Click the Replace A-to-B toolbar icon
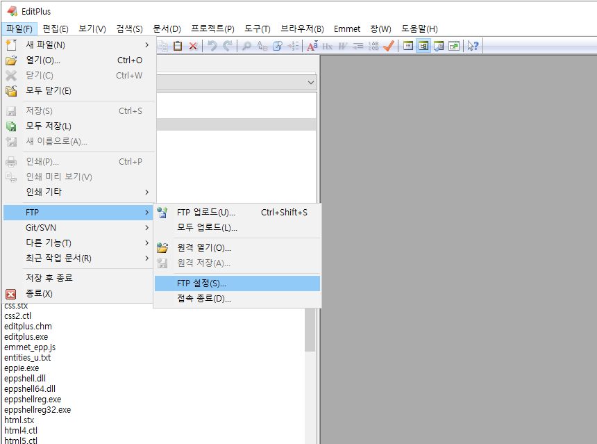 pos(262,46)
